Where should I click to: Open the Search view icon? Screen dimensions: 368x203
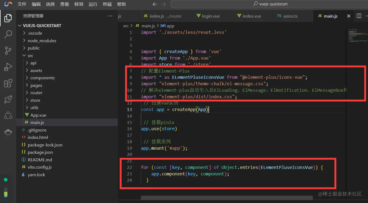point(8,34)
